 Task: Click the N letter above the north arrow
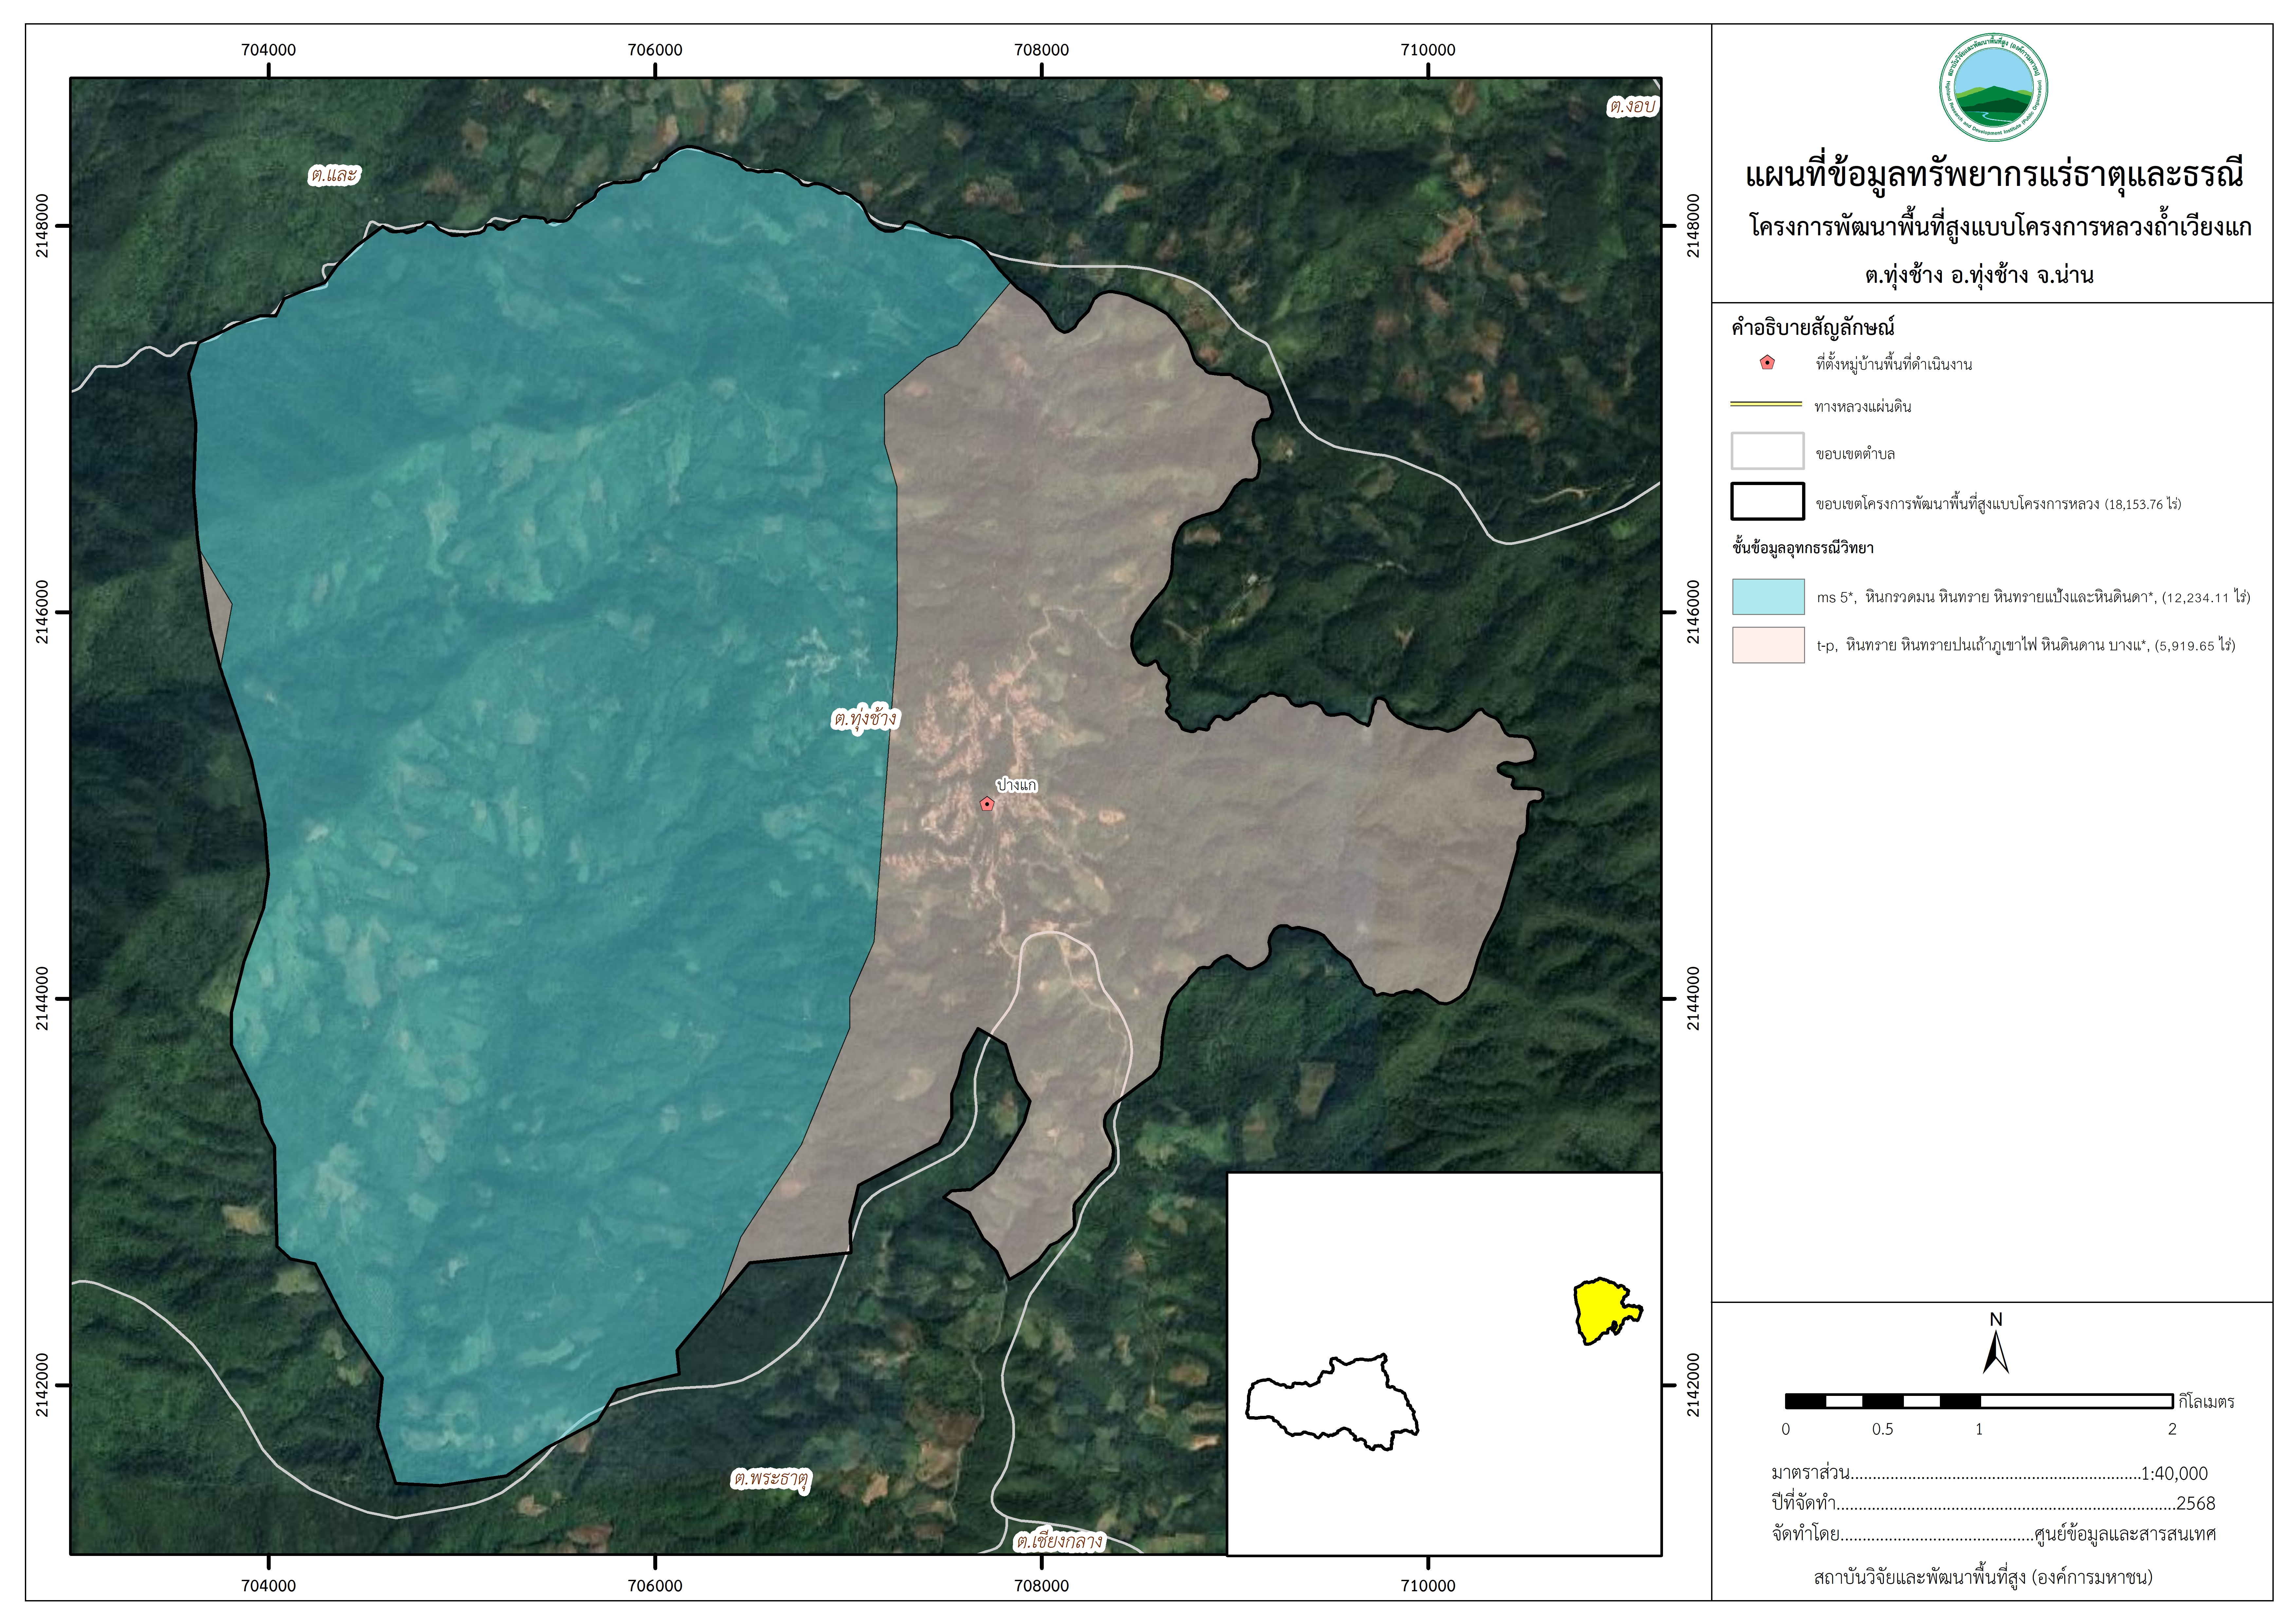1996,1320
